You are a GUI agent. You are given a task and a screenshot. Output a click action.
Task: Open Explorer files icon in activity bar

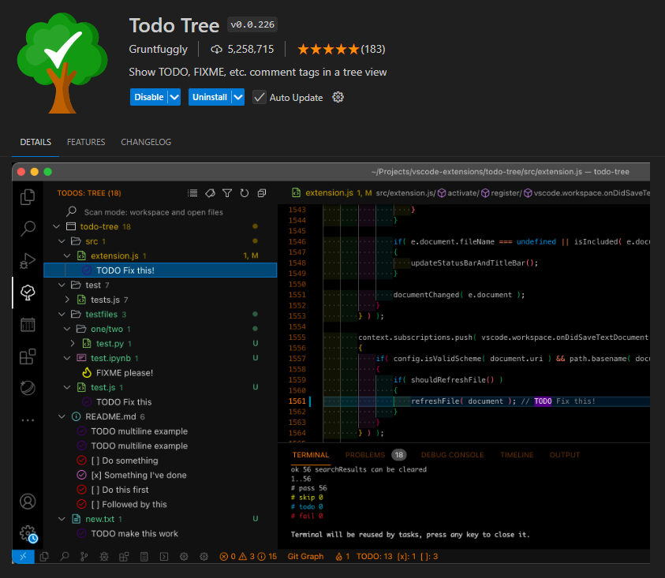pos(28,197)
